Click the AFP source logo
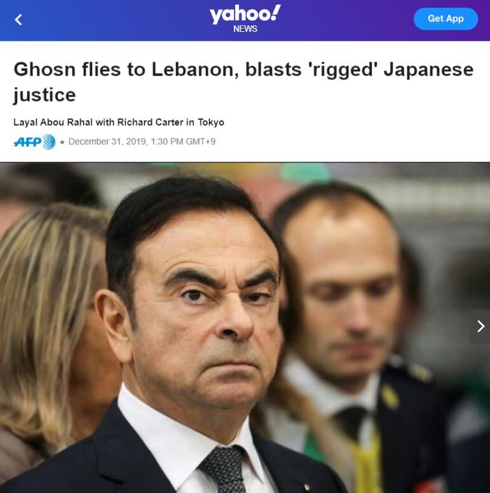 point(34,142)
